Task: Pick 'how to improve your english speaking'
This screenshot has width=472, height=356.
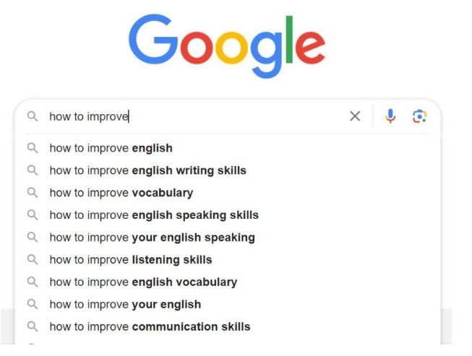Action: (x=228, y=238)
